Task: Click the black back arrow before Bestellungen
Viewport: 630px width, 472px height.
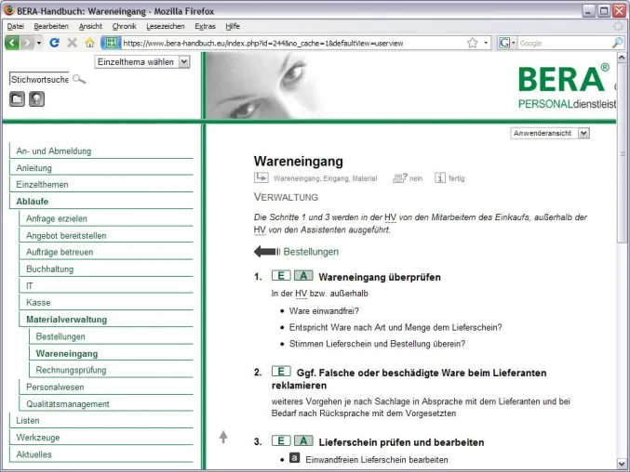Action: [x=267, y=252]
